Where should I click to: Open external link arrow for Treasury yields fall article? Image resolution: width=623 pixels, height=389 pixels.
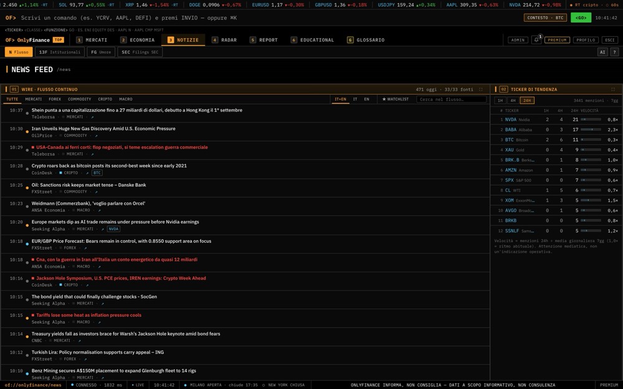coord(79,340)
